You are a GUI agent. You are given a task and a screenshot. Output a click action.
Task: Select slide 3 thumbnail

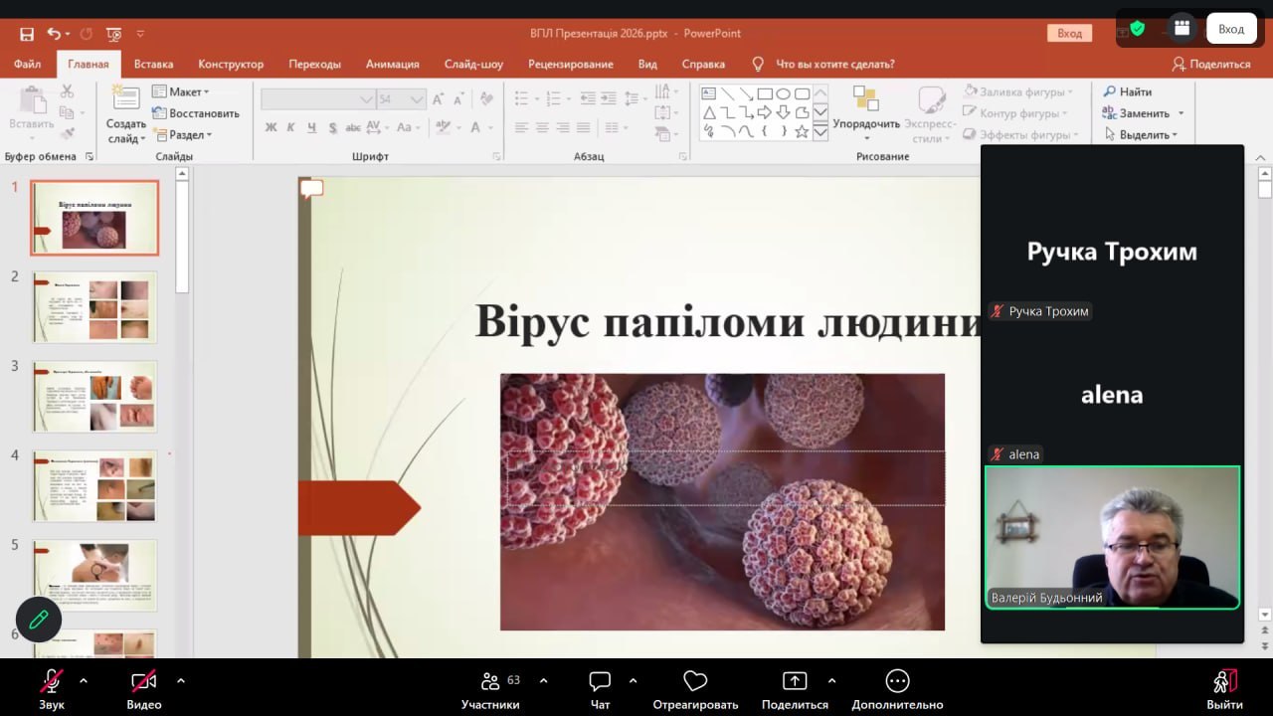(x=94, y=396)
